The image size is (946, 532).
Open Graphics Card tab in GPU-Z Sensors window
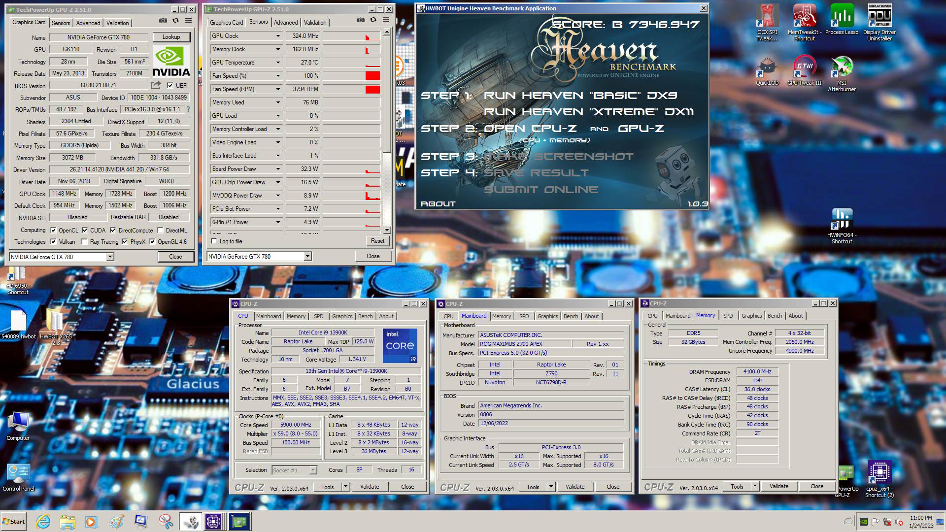tap(226, 23)
